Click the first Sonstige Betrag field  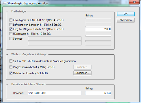[x=98, y=39]
